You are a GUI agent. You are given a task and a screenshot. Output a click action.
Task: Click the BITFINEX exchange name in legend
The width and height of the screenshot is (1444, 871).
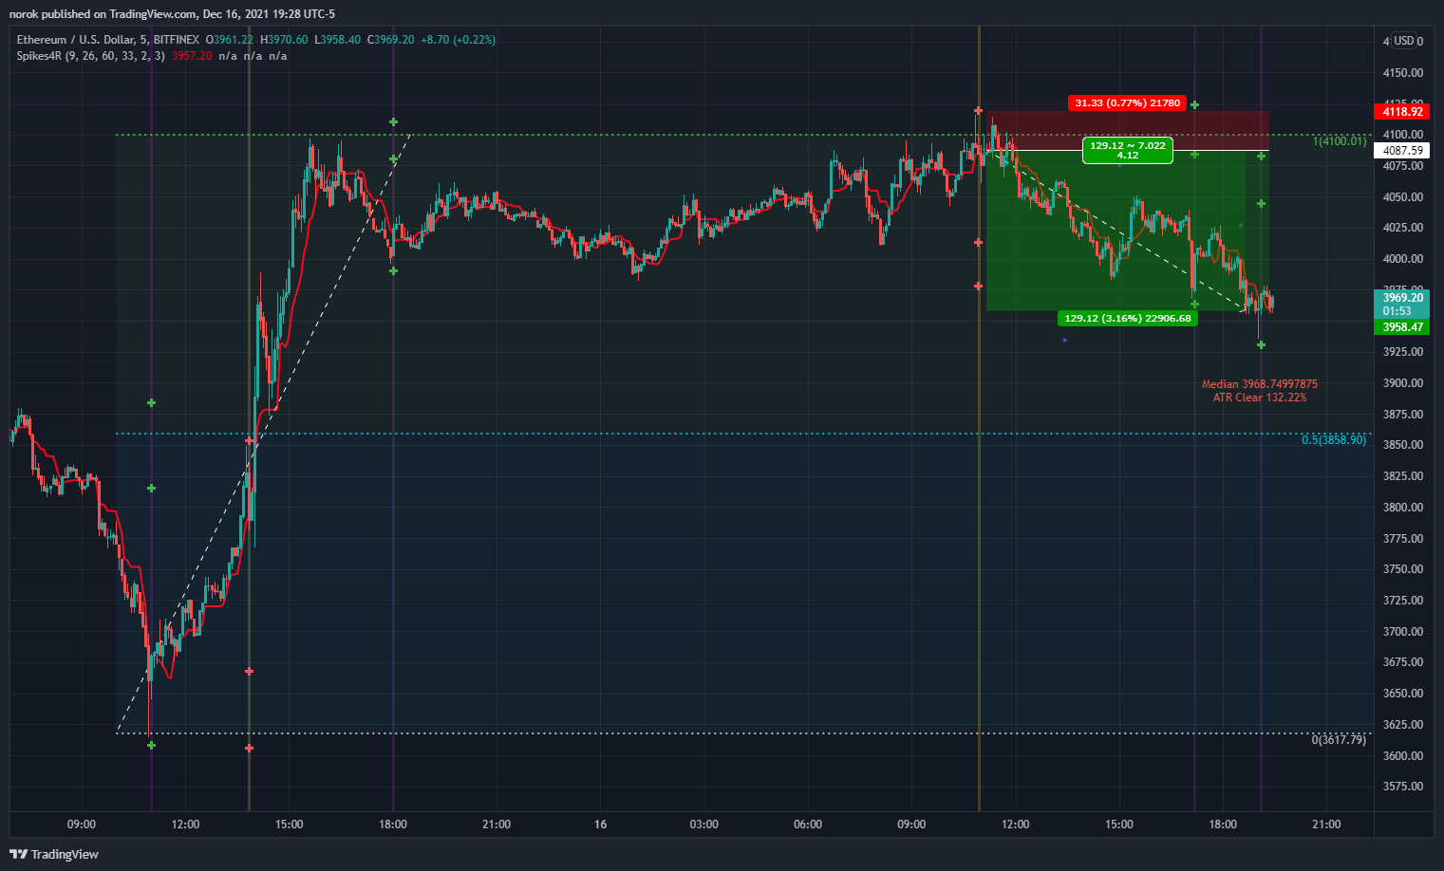click(176, 40)
